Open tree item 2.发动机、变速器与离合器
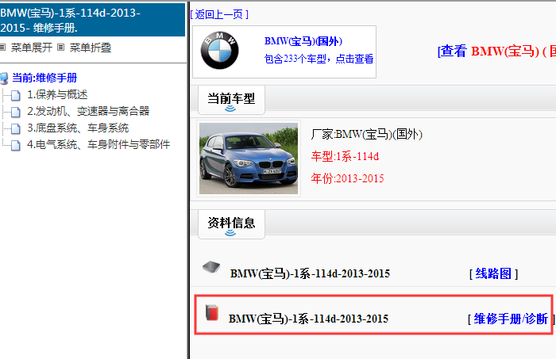Viewport: 556px width, 359px height. click(88, 112)
